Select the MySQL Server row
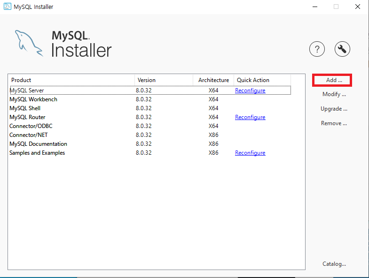 [150, 90]
